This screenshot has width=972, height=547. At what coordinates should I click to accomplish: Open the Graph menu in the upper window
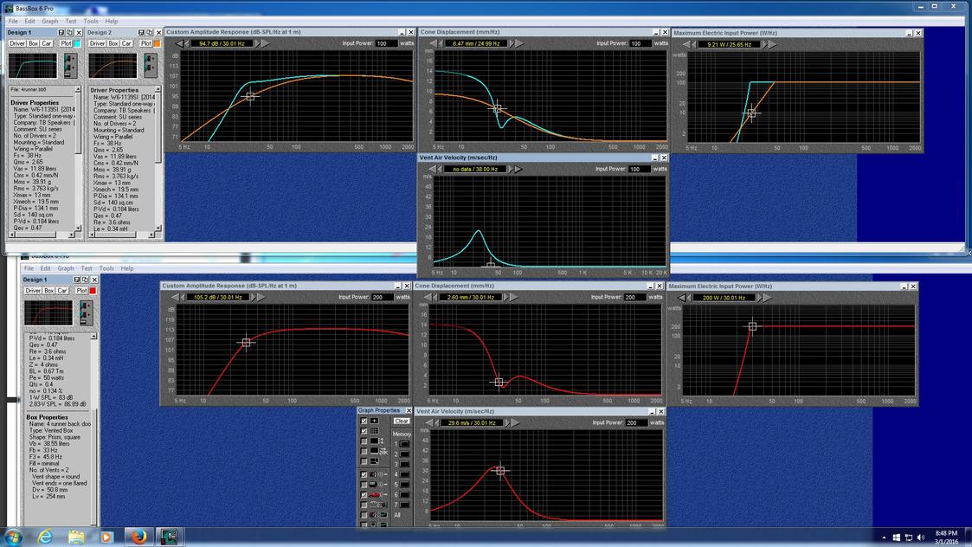[x=49, y=21]
